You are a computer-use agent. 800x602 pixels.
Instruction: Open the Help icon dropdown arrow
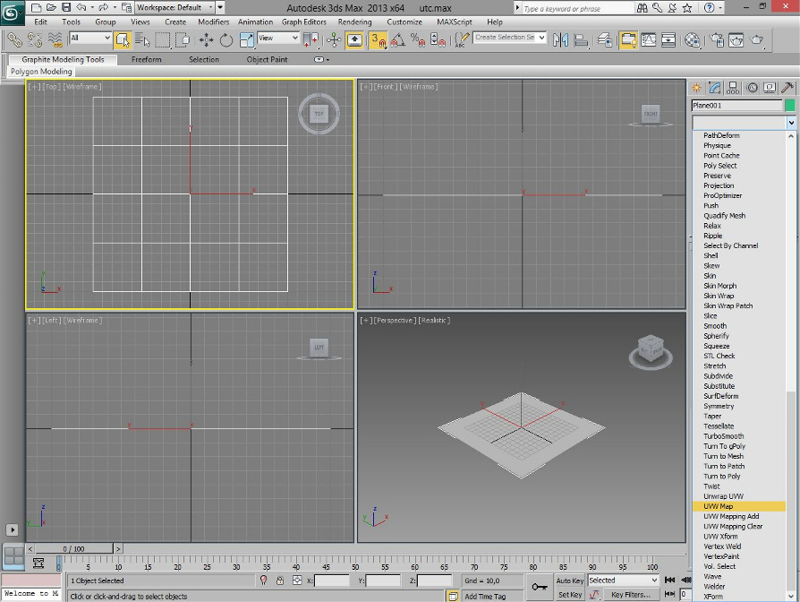(720, 8)
